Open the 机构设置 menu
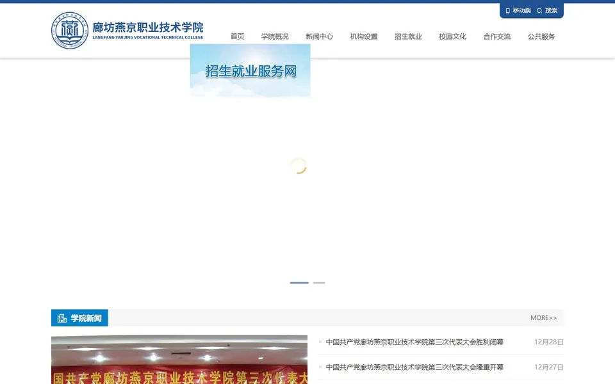Viewport: 615px width, 384px height. pyautogui.click(x=364, y=36)
